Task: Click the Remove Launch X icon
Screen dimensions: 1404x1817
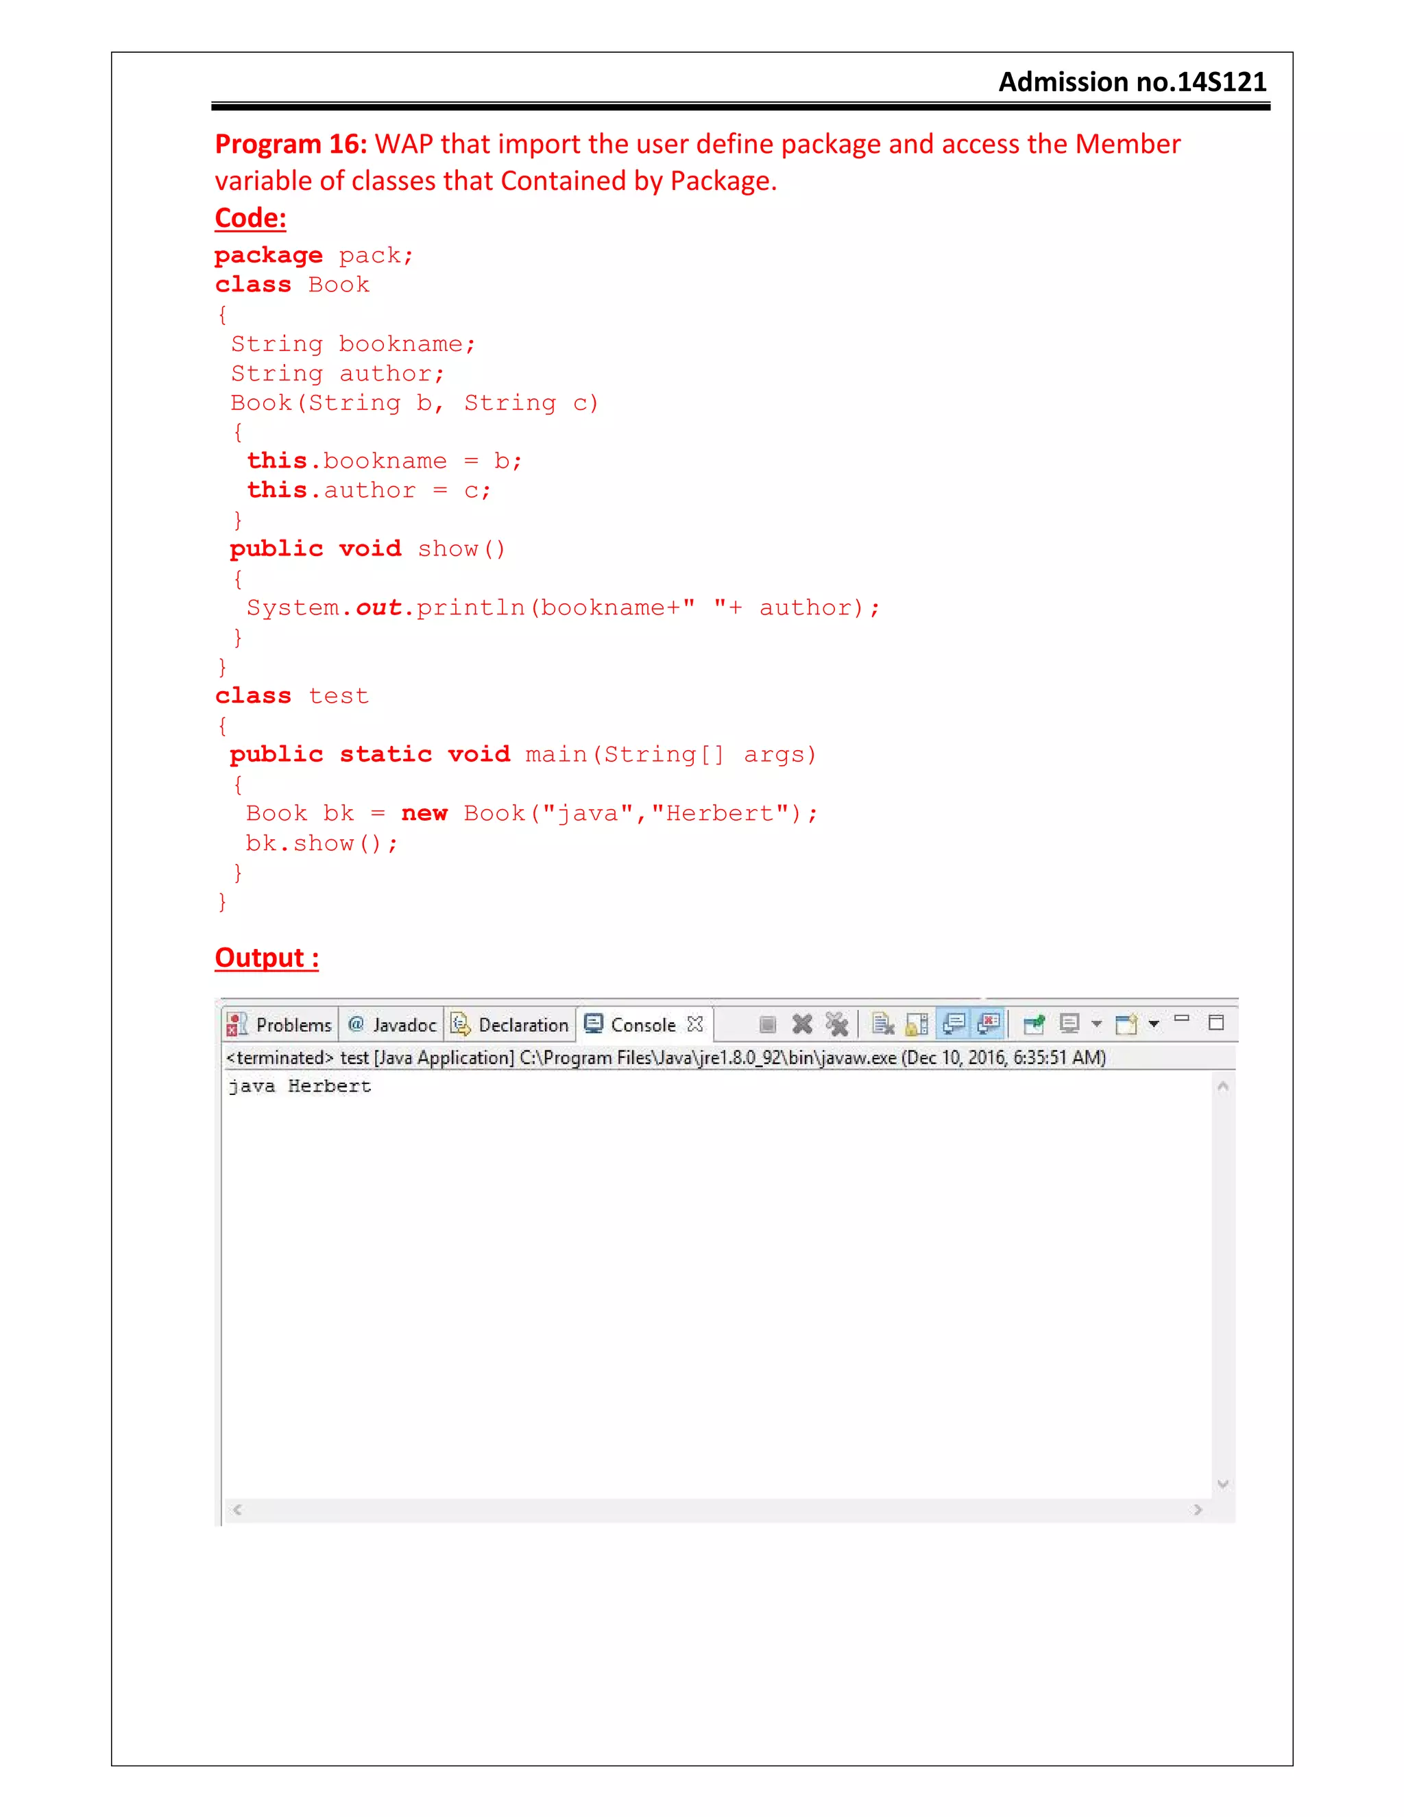Action: click(x=802, y=1024)
